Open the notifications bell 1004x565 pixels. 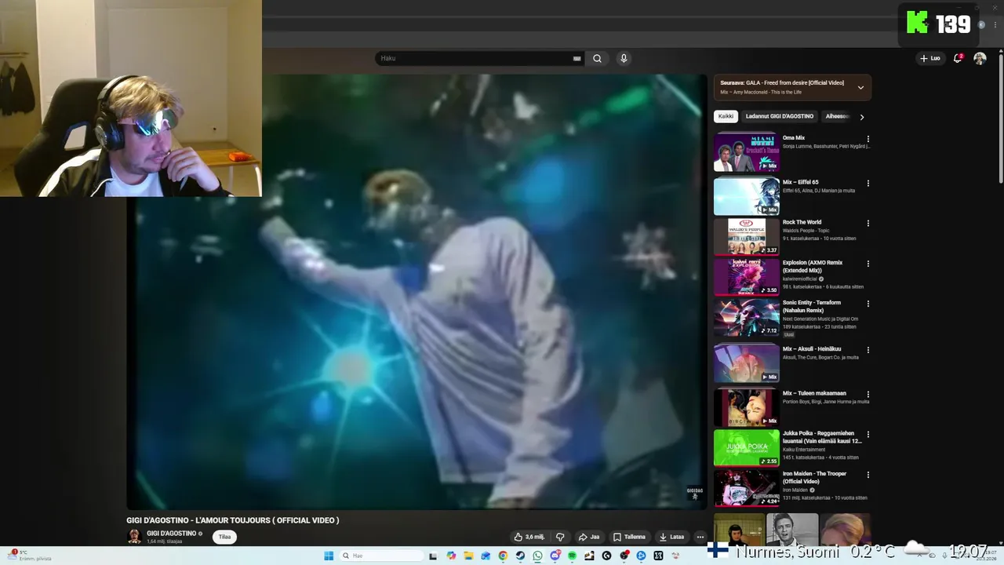958,58
